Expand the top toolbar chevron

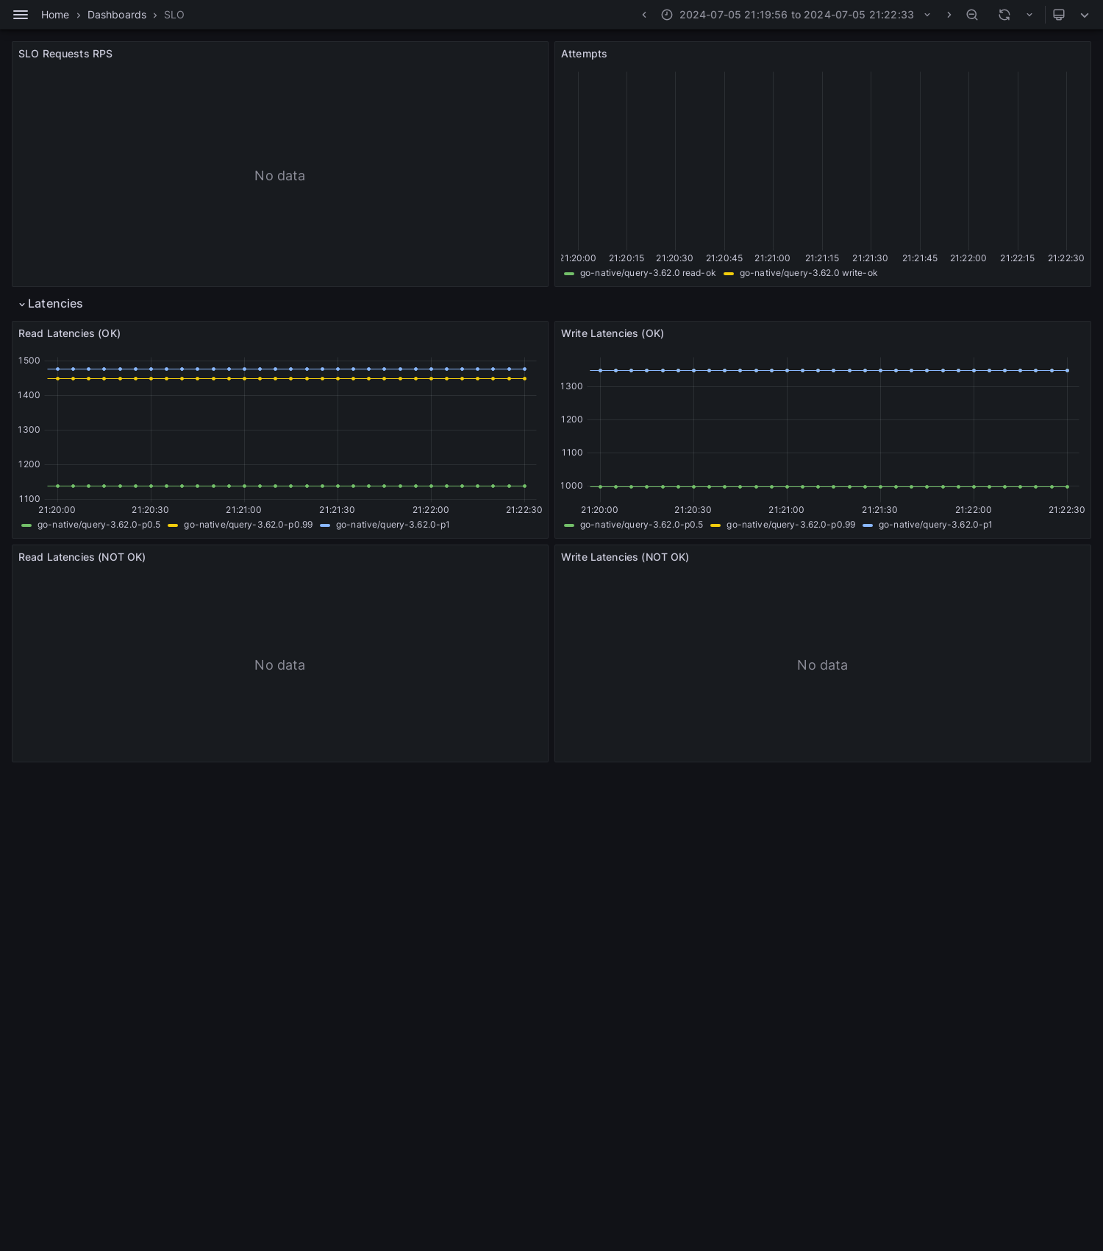1085,15
